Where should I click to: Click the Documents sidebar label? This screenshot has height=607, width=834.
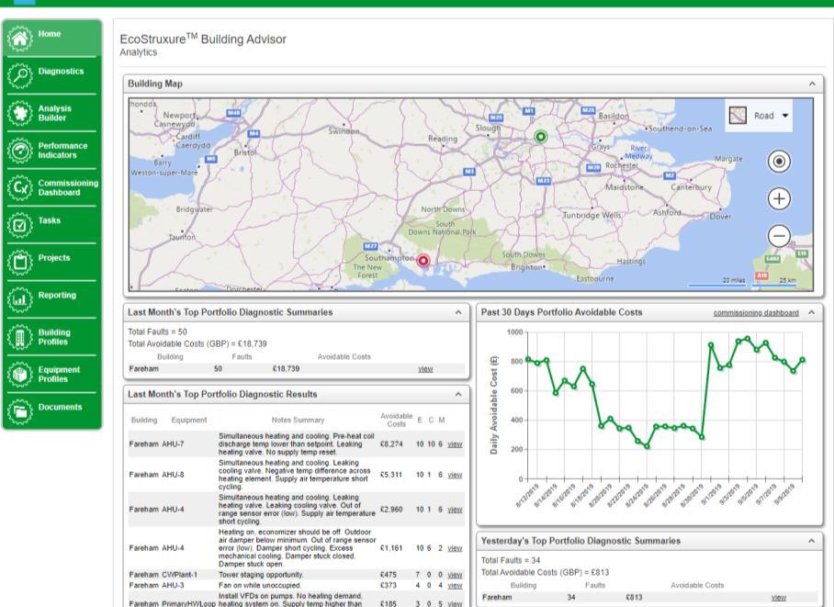[x=60, y=407]
